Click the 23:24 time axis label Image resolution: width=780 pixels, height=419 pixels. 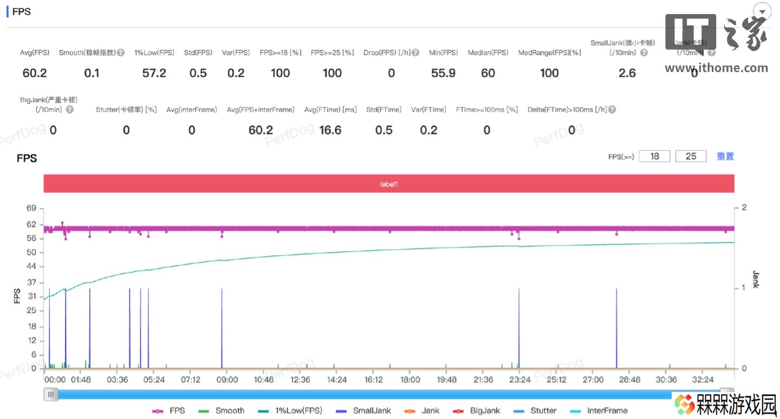(519, 380)
